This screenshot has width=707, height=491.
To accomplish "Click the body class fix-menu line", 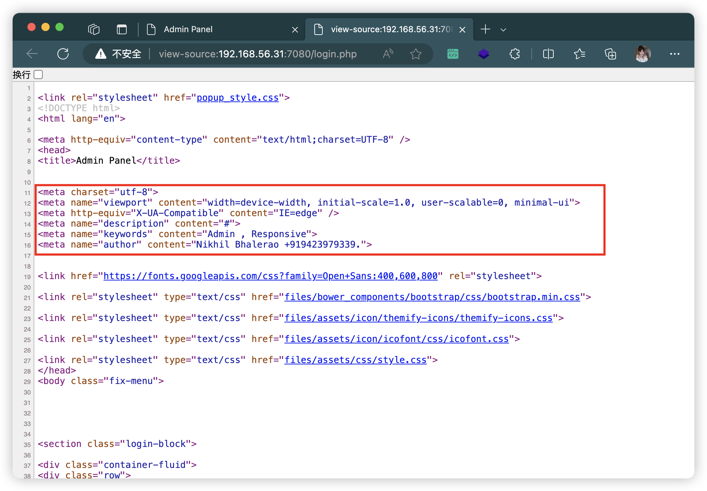I will (x=101, y=381).
